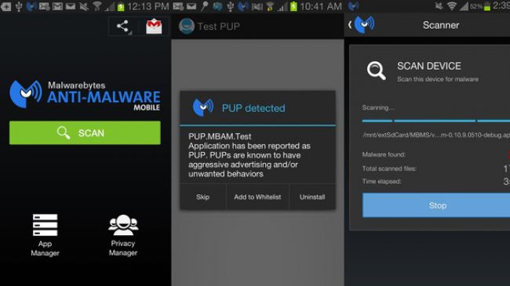Skip the detected PUP
Screen dimensions: 510x286
(202, 197)
